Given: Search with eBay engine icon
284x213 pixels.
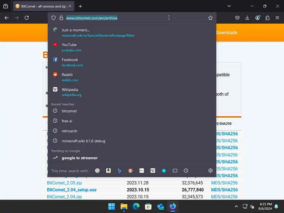Looking at the screenshot, I should [x=142, y=171].
